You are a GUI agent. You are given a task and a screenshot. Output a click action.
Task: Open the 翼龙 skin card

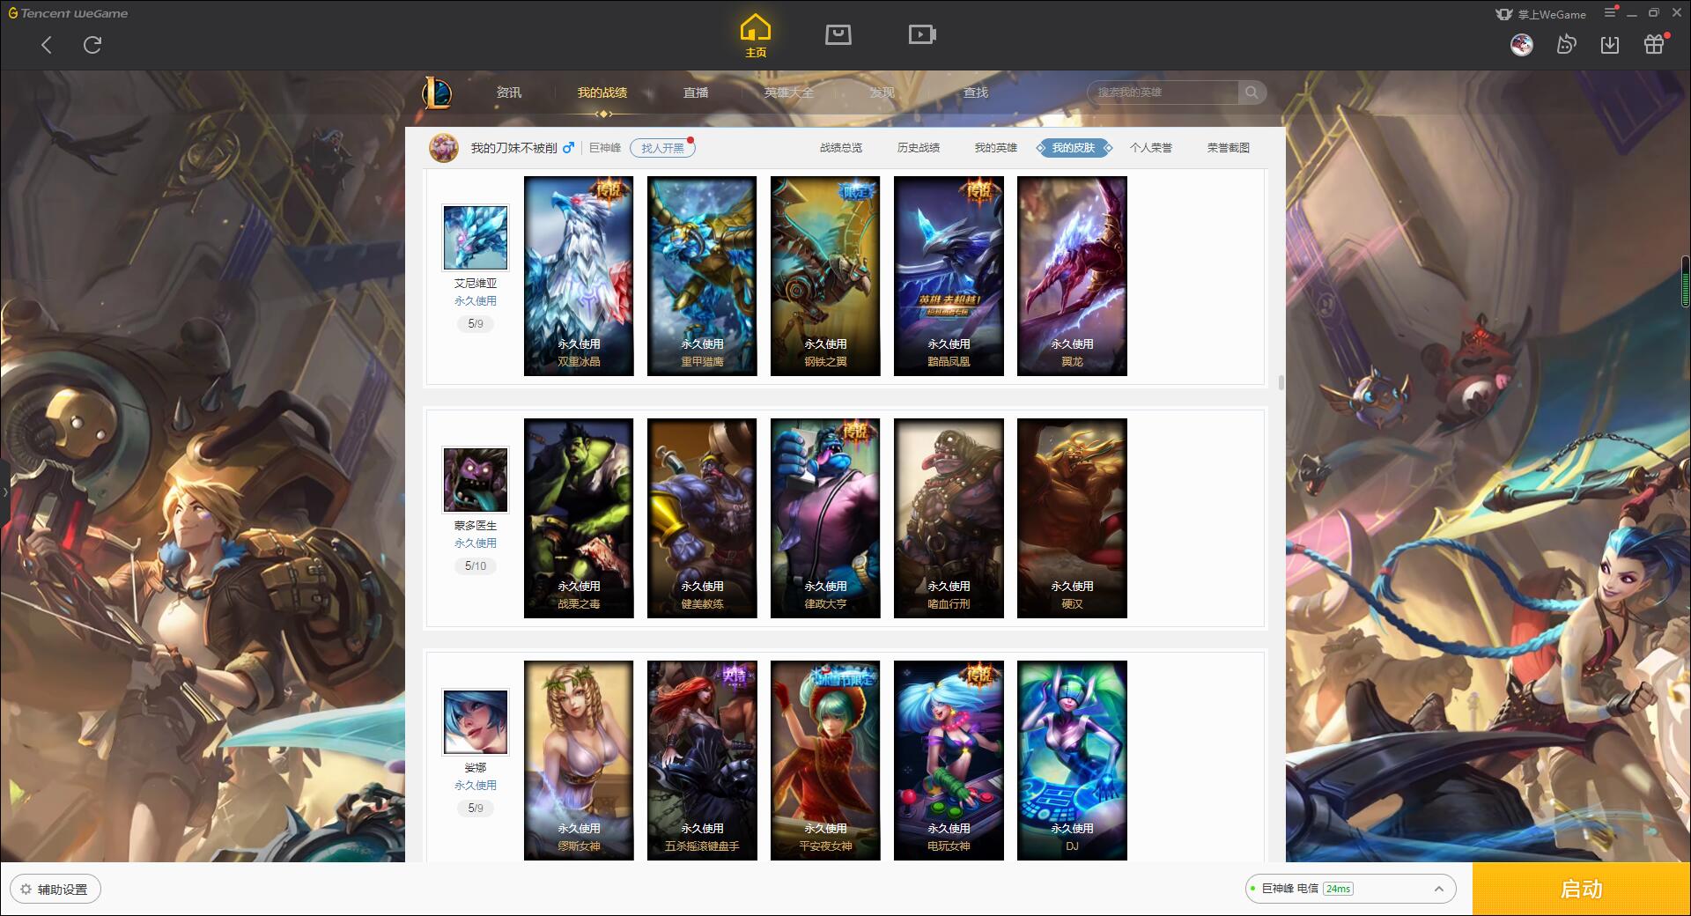click(1072, 277)
